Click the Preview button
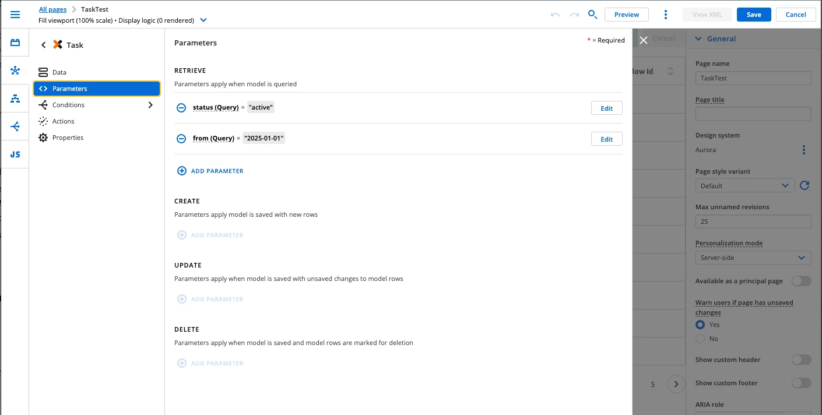 [x=627, y=15]
